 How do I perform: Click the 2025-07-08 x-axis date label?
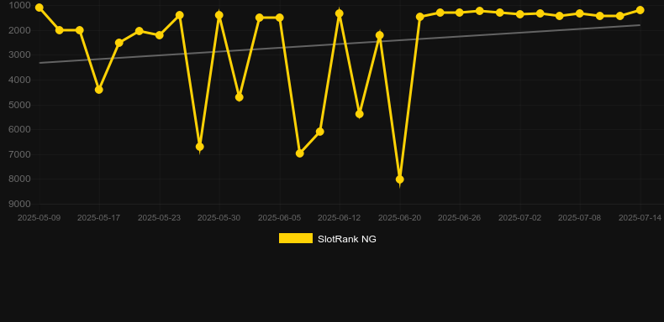[580, 218]
